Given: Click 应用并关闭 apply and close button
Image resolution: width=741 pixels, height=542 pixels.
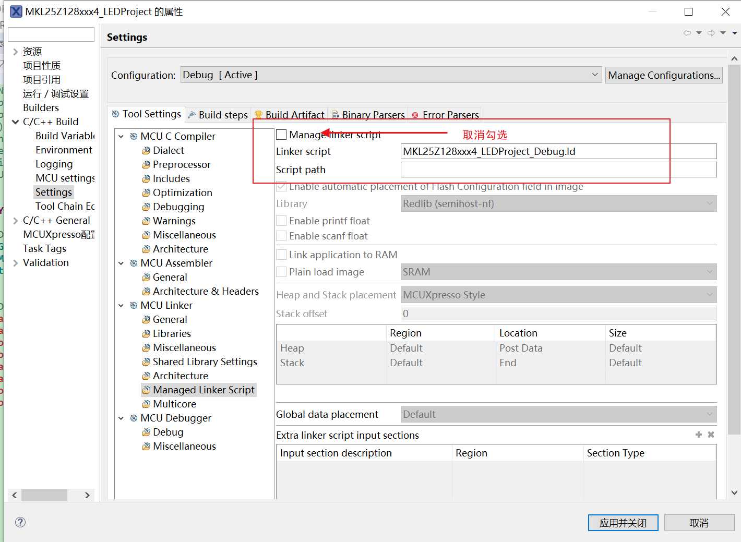Looking at the screenshot, I should point(623,523).
